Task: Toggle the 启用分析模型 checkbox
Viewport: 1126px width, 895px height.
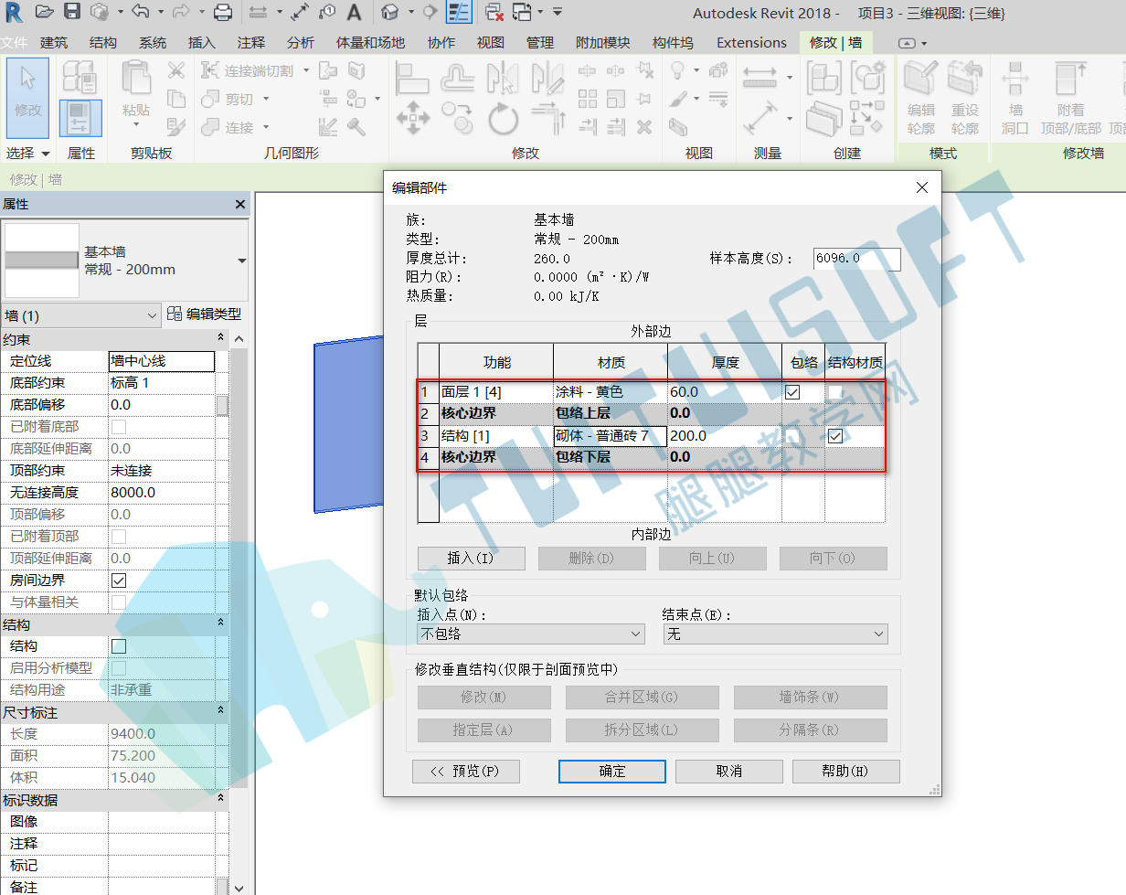Action: pos(119,668)
